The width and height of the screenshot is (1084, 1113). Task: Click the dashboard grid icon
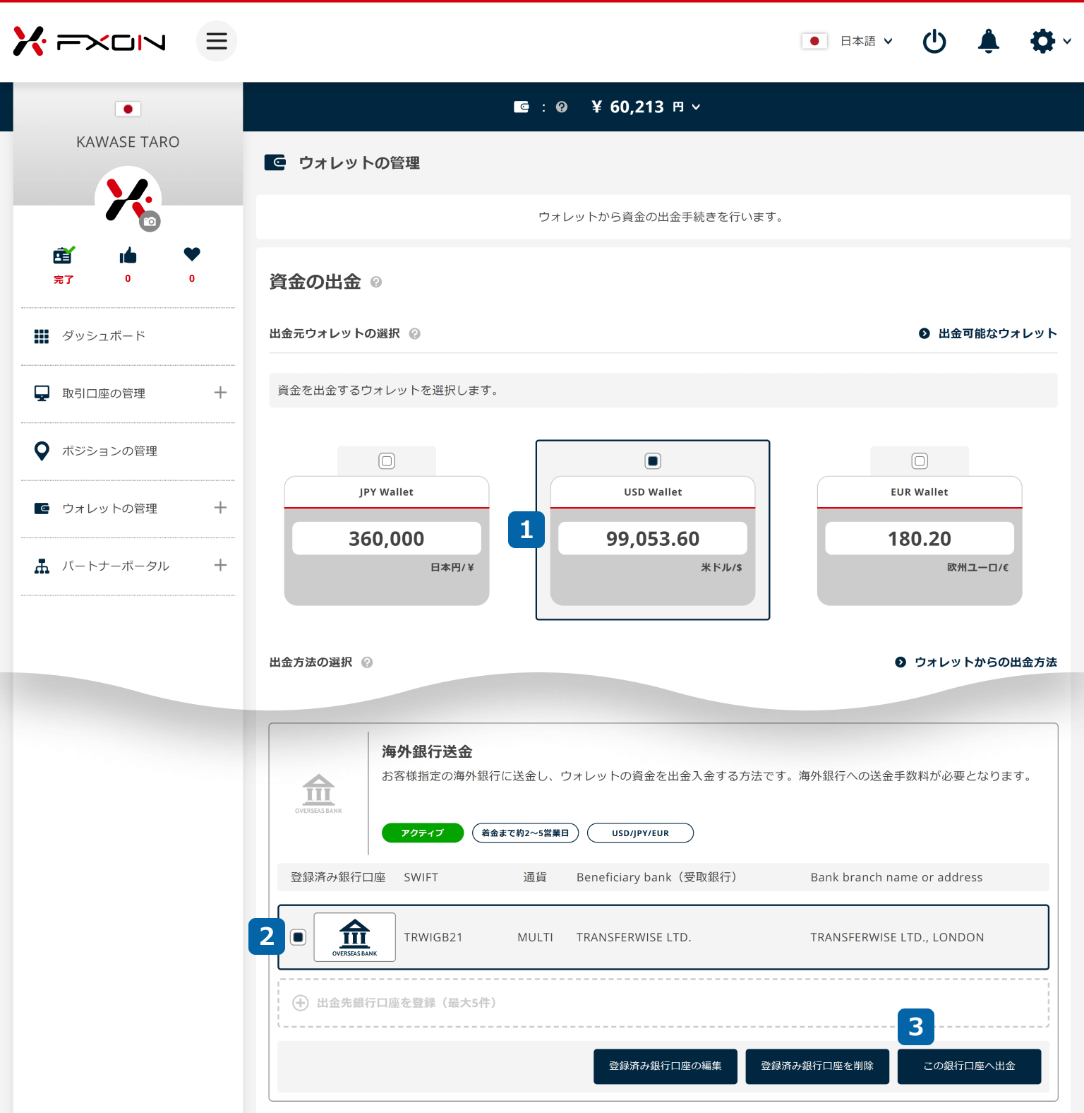point(42,336)
